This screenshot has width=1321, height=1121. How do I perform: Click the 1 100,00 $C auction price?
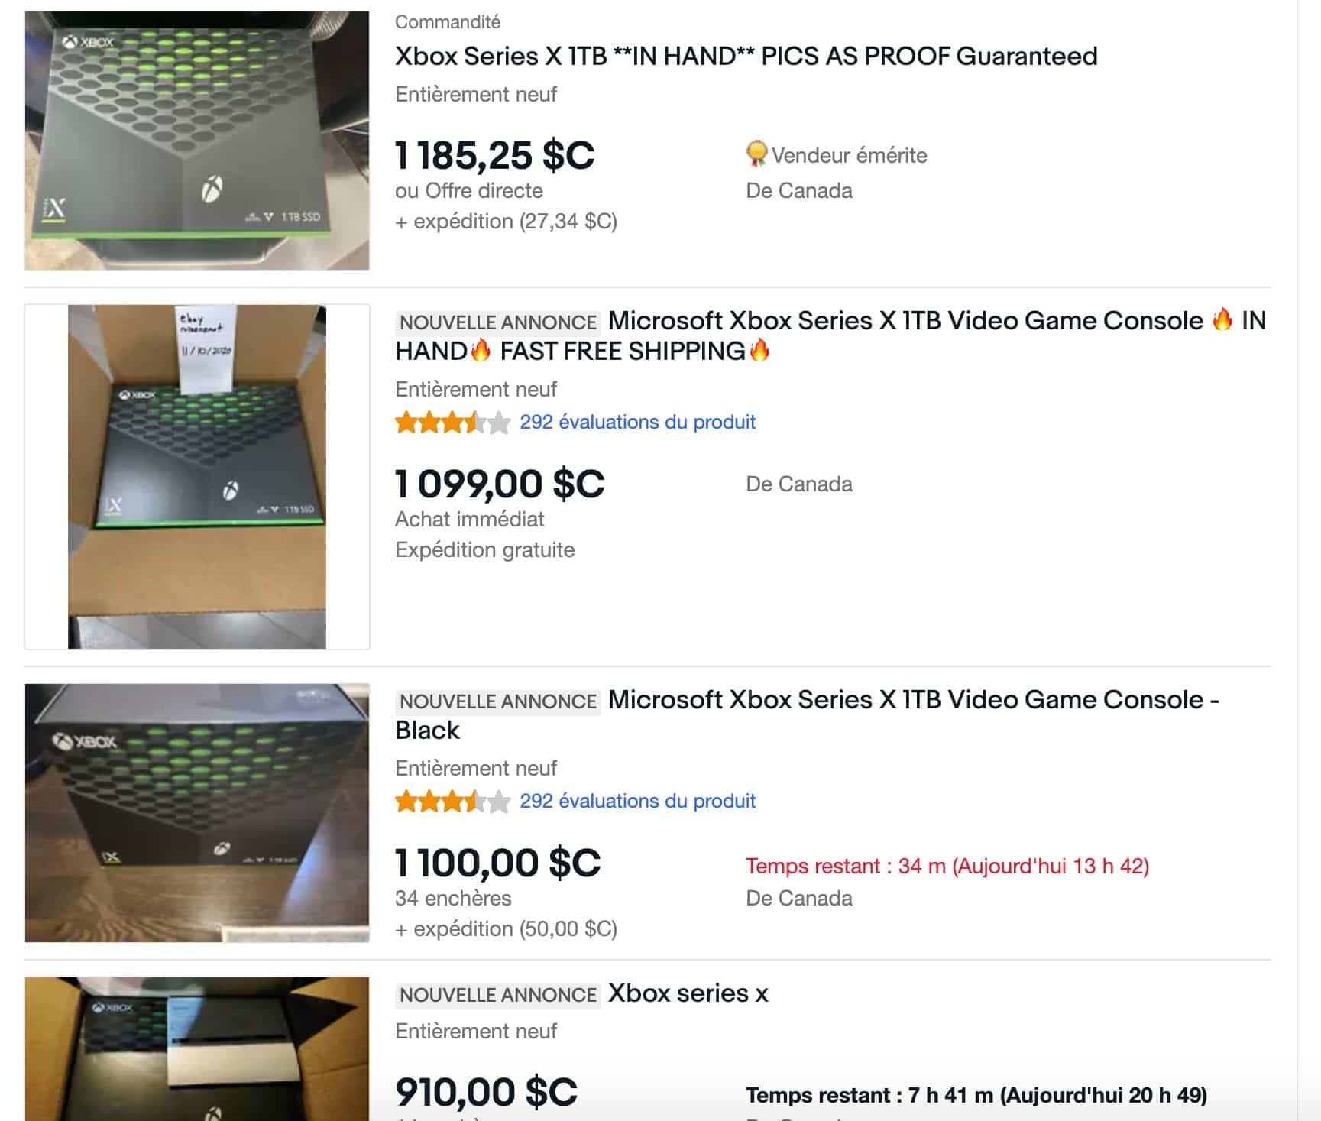point(498,863)
